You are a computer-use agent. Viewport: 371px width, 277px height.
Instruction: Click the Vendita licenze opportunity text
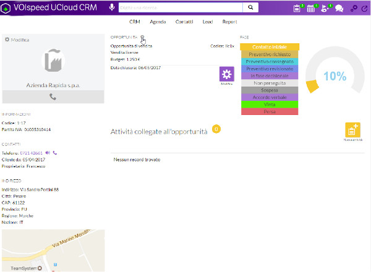[x=124, y=53]
